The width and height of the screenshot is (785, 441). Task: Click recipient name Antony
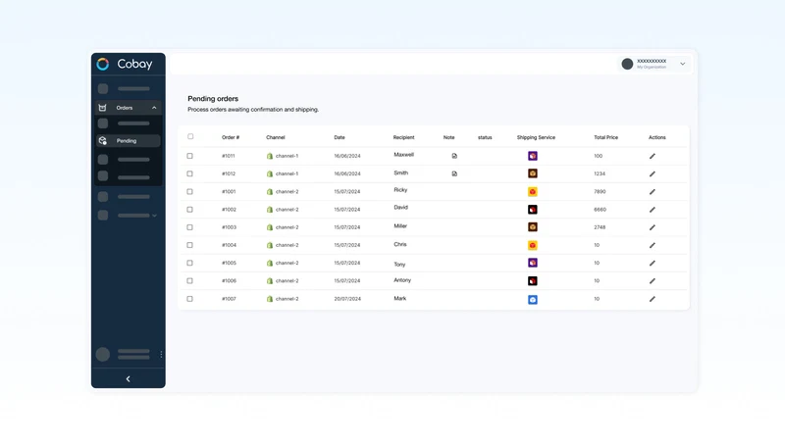point(402,280)
